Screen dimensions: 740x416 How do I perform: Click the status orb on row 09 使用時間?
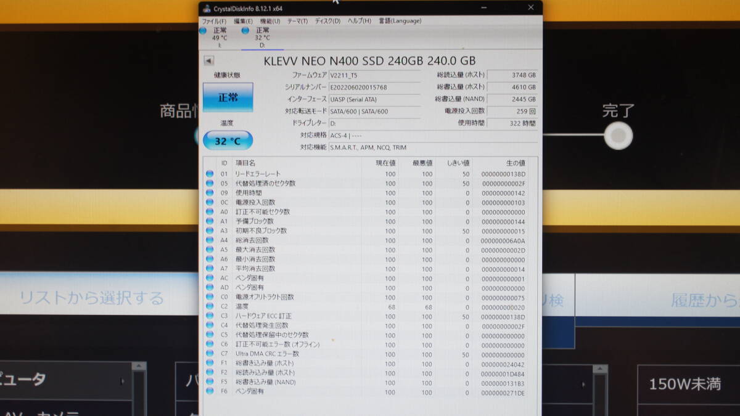pos(210,193)
